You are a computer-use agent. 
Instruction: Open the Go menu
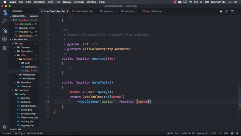[58, 2]
